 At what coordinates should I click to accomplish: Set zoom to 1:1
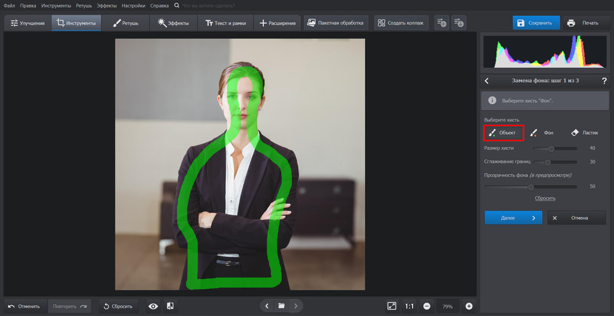(x=409, y=306)
